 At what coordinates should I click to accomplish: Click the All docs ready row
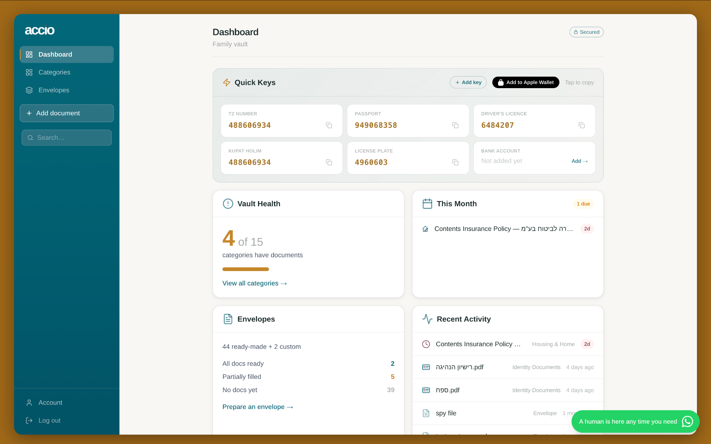pyautogui.click(x=308, y=364)
